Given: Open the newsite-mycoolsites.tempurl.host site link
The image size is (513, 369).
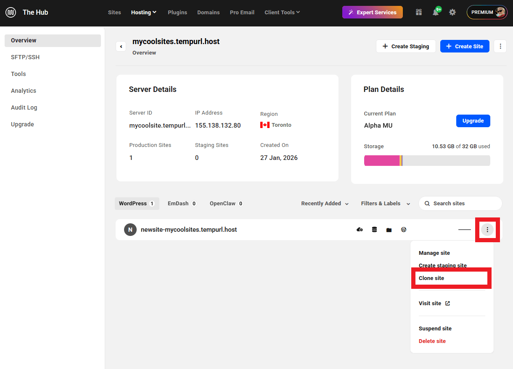Looking at the screenshot, I should tap(189, 230).
